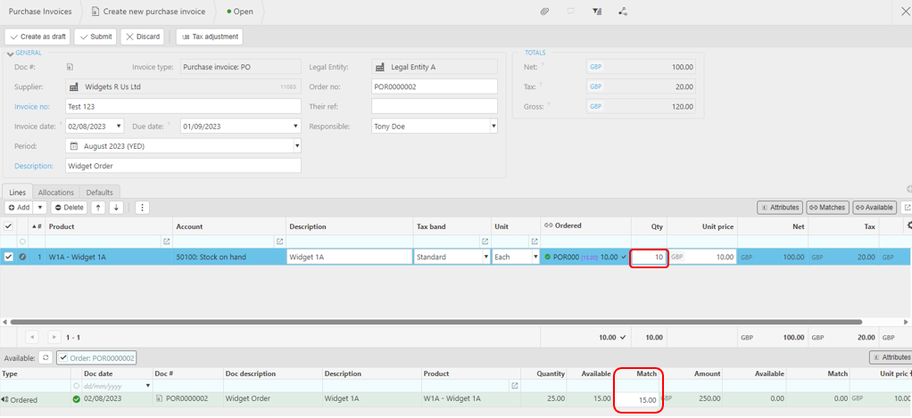Viewport: 912px width, 418px height.
Task: Click the Open status breadcrumb
Action: point(240,12)
